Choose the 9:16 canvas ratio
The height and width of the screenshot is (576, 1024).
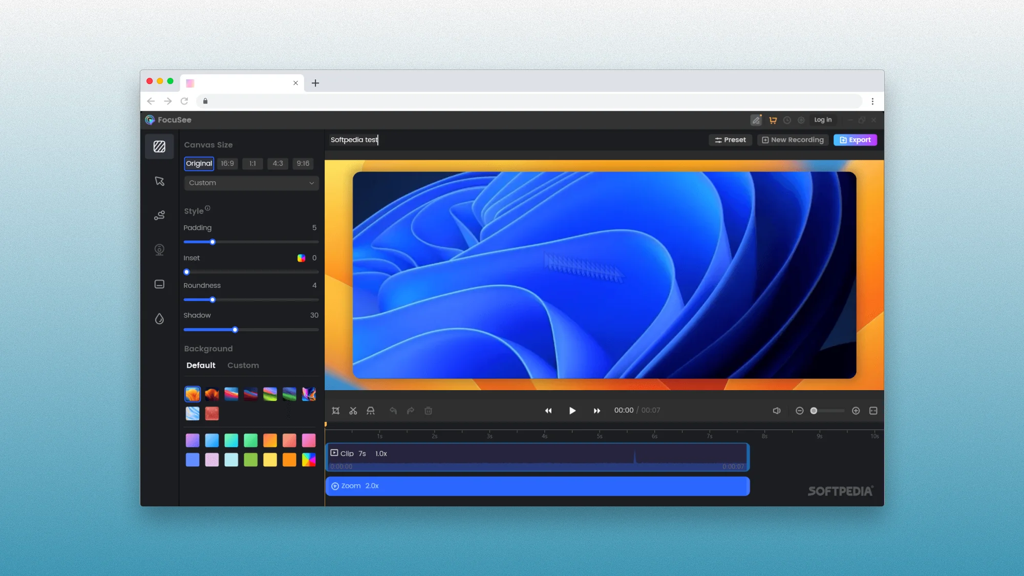coord(303,163)
